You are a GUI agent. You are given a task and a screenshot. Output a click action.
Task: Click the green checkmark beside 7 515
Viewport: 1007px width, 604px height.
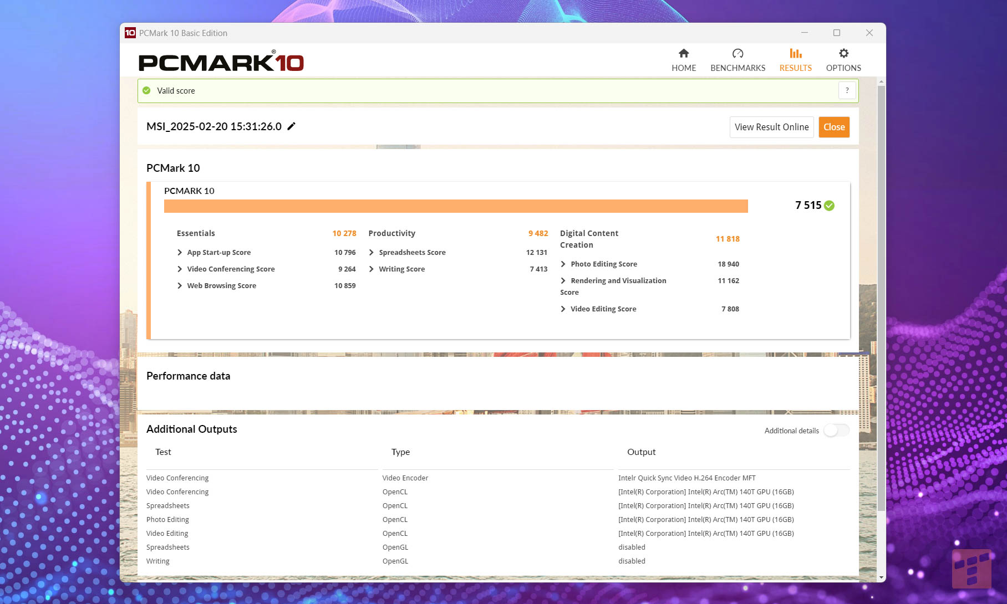(829, 206)
